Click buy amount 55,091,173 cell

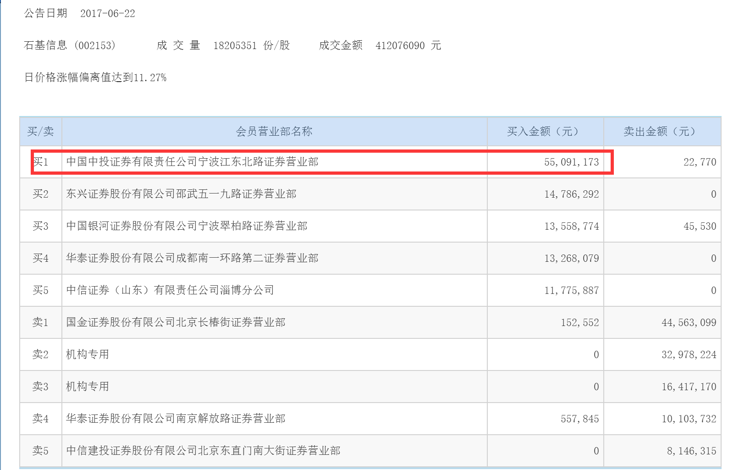tap(571, 162)
